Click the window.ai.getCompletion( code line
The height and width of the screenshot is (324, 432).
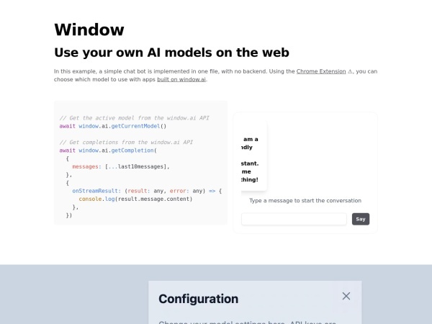(107, 150)
